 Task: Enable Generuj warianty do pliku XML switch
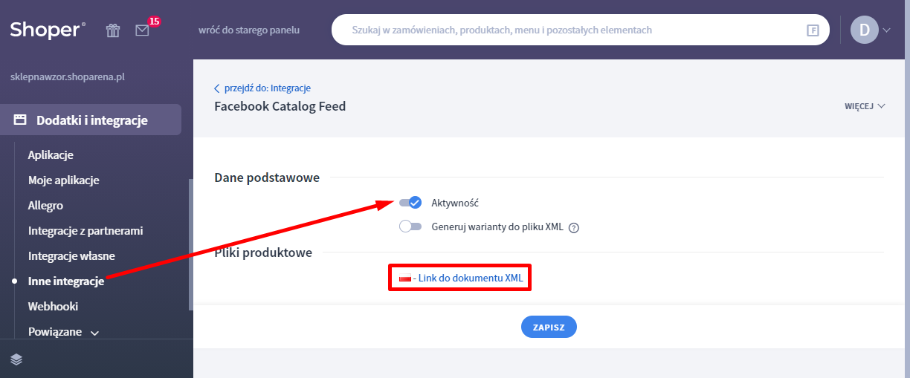click(x=410, y=227)
